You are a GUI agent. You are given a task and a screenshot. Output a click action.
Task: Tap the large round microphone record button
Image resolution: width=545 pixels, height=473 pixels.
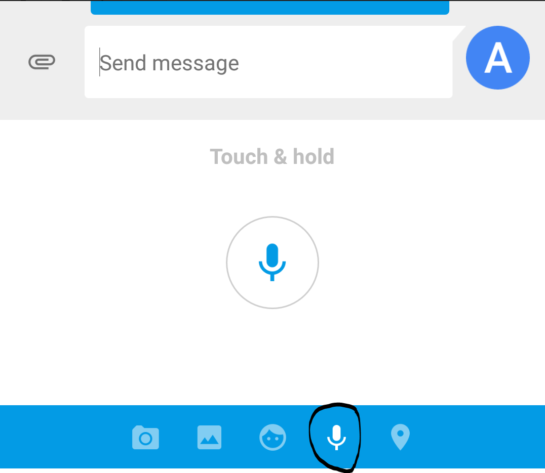[272, 263]
